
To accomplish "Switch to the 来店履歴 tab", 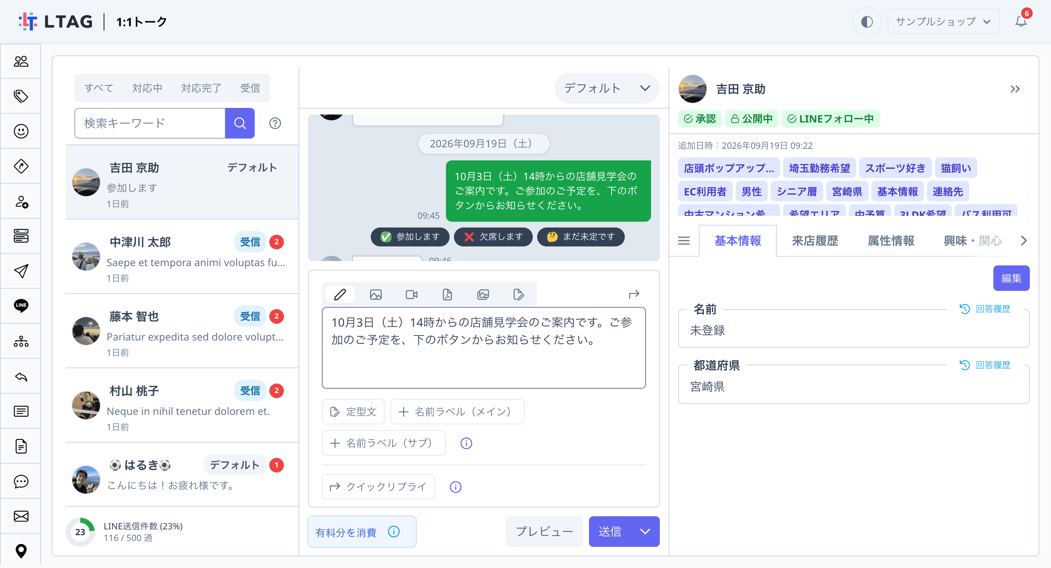I will tap(815, 241).
